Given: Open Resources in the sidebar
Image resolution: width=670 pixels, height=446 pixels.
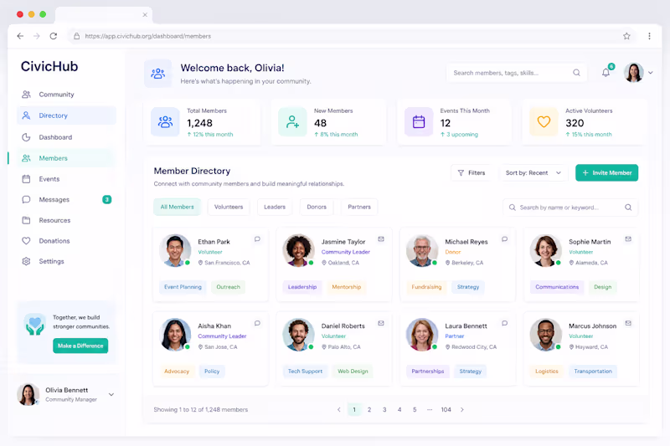Looking at the screenshot, I should point(66,220).
